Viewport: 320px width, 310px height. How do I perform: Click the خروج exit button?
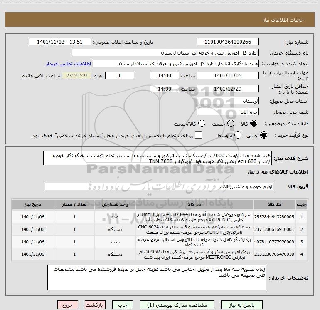coord(68,305)
